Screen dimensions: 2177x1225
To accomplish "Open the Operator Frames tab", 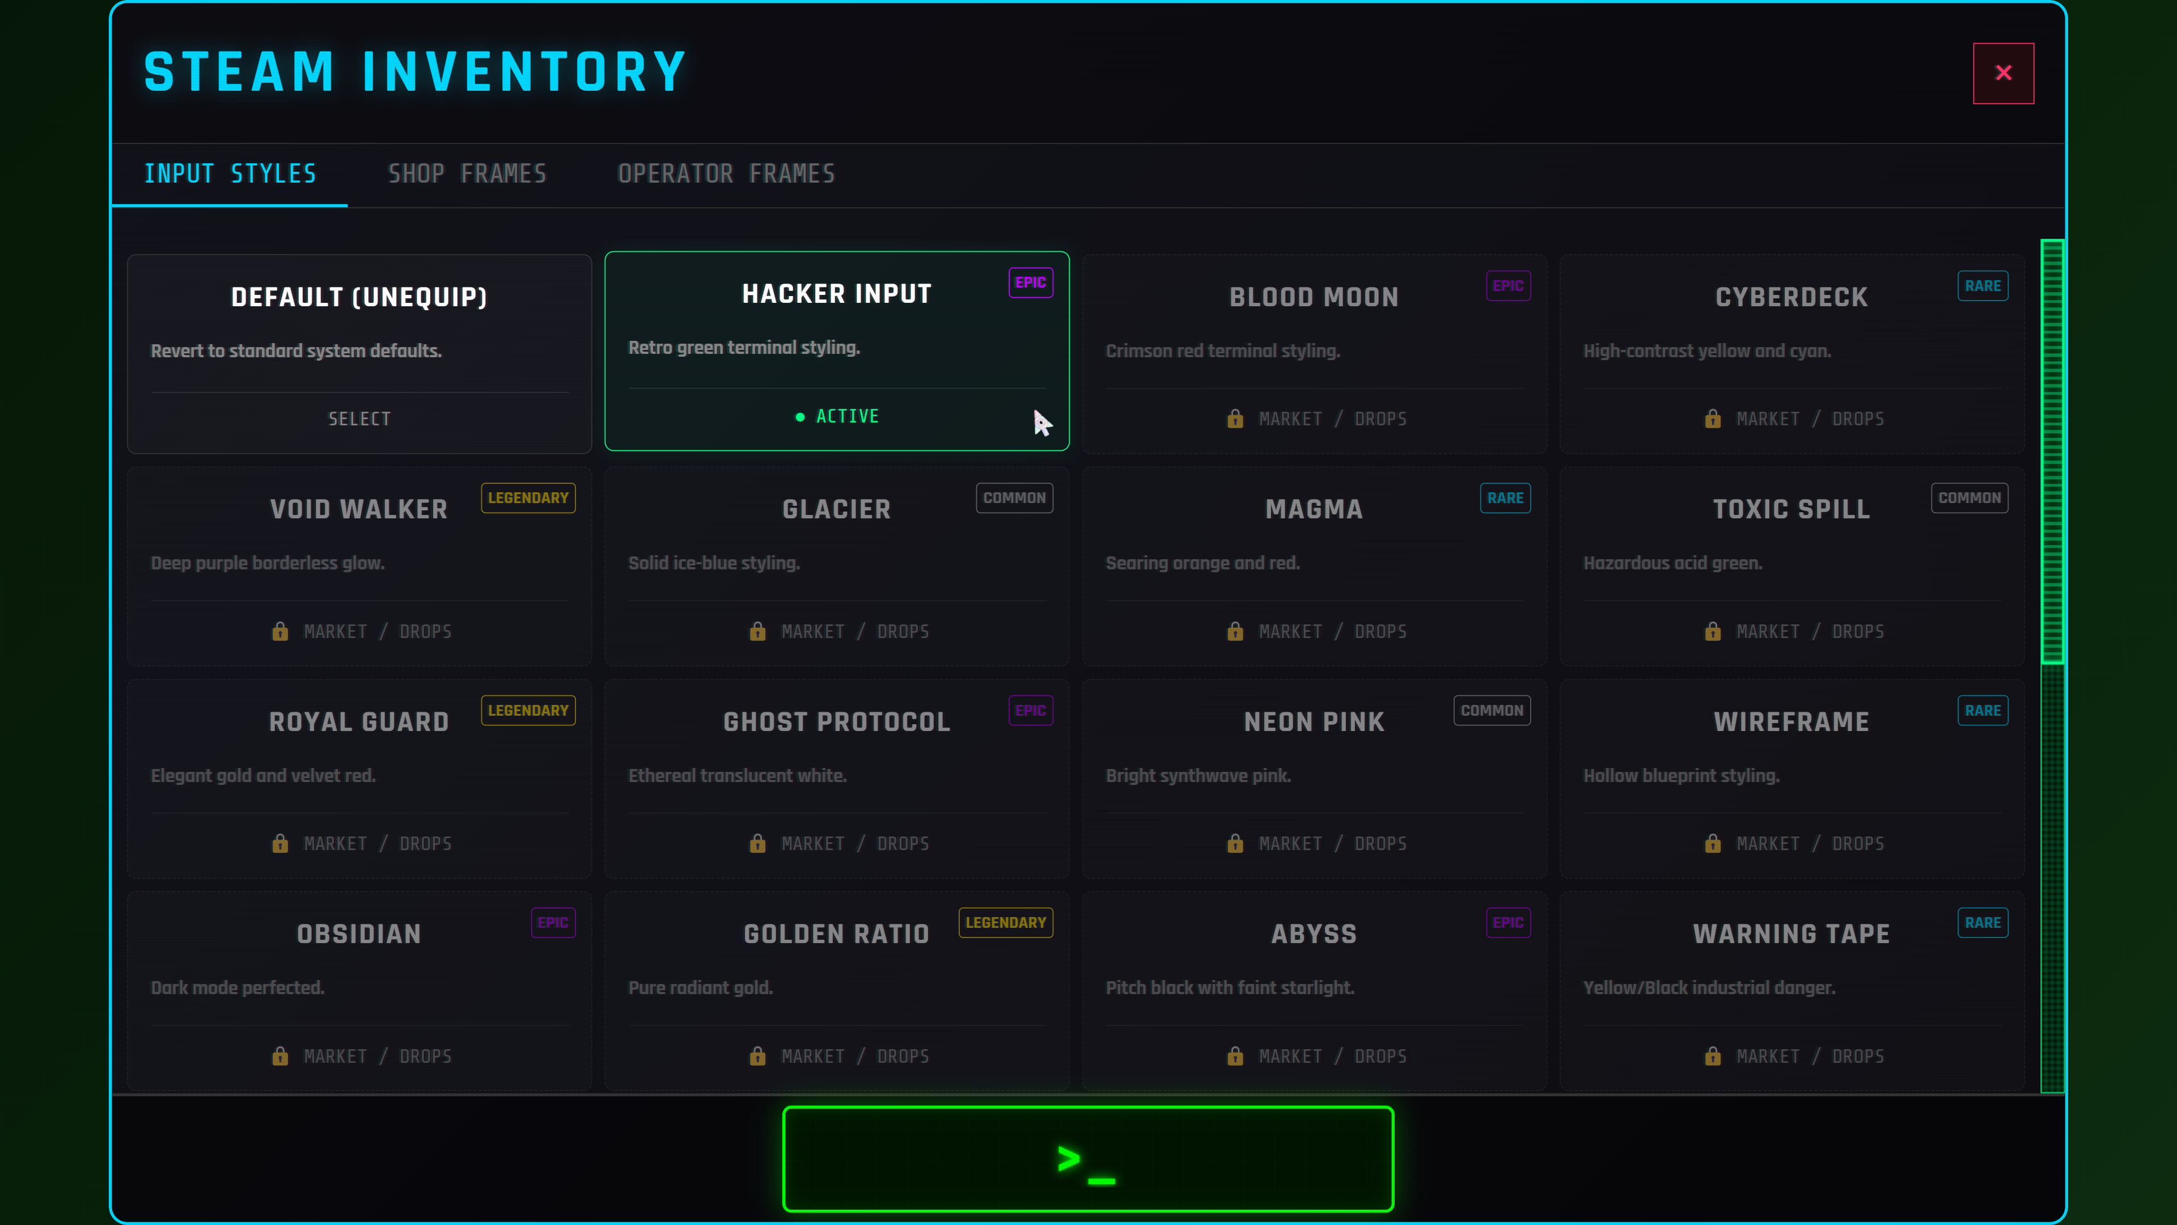I will click(726, 174).
